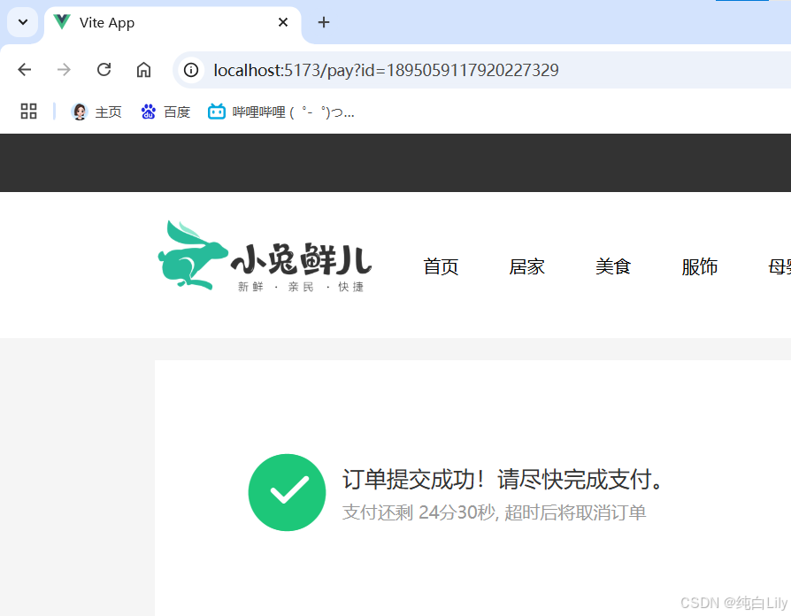Select 首页 in the navigation menu
Screen dimensions: 791x616
pos(440,266)
